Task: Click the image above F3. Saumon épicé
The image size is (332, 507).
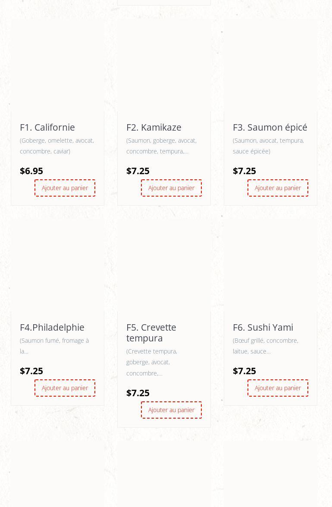Action: tap(270, 65)
